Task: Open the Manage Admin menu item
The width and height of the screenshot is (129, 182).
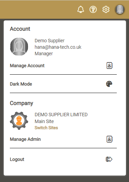Action: tap(63, 139)
